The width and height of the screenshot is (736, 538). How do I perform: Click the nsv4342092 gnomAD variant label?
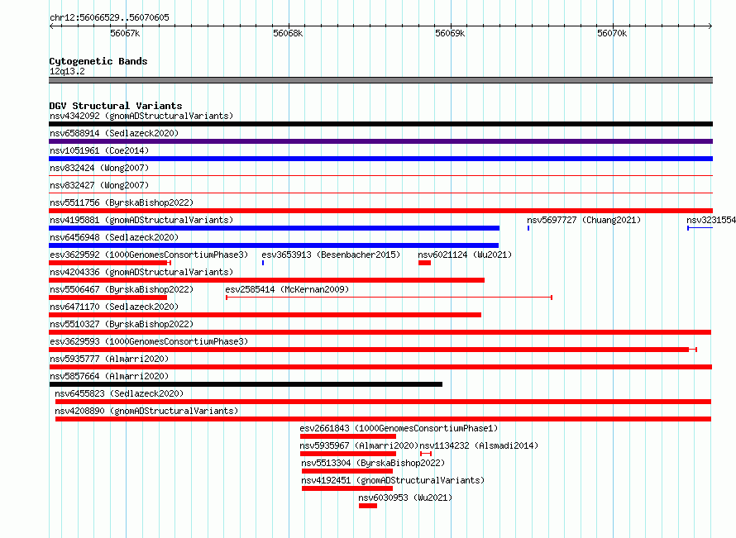click(x=141, y=116)
